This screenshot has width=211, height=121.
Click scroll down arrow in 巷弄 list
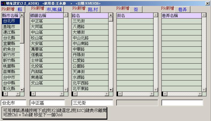[204, 90]
